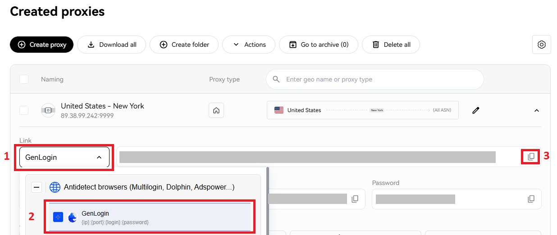Viewport: 557px width, 235px height.
Task: Collapse the Antidetect browsers group
Action: (37, 187)
